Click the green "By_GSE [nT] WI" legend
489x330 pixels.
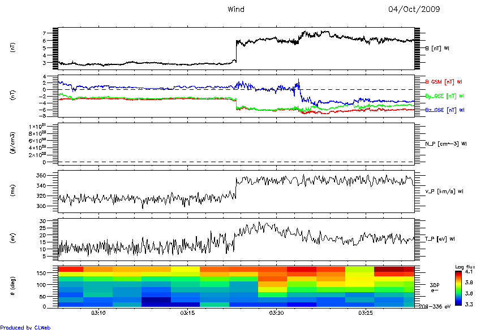tap(445, 96)
